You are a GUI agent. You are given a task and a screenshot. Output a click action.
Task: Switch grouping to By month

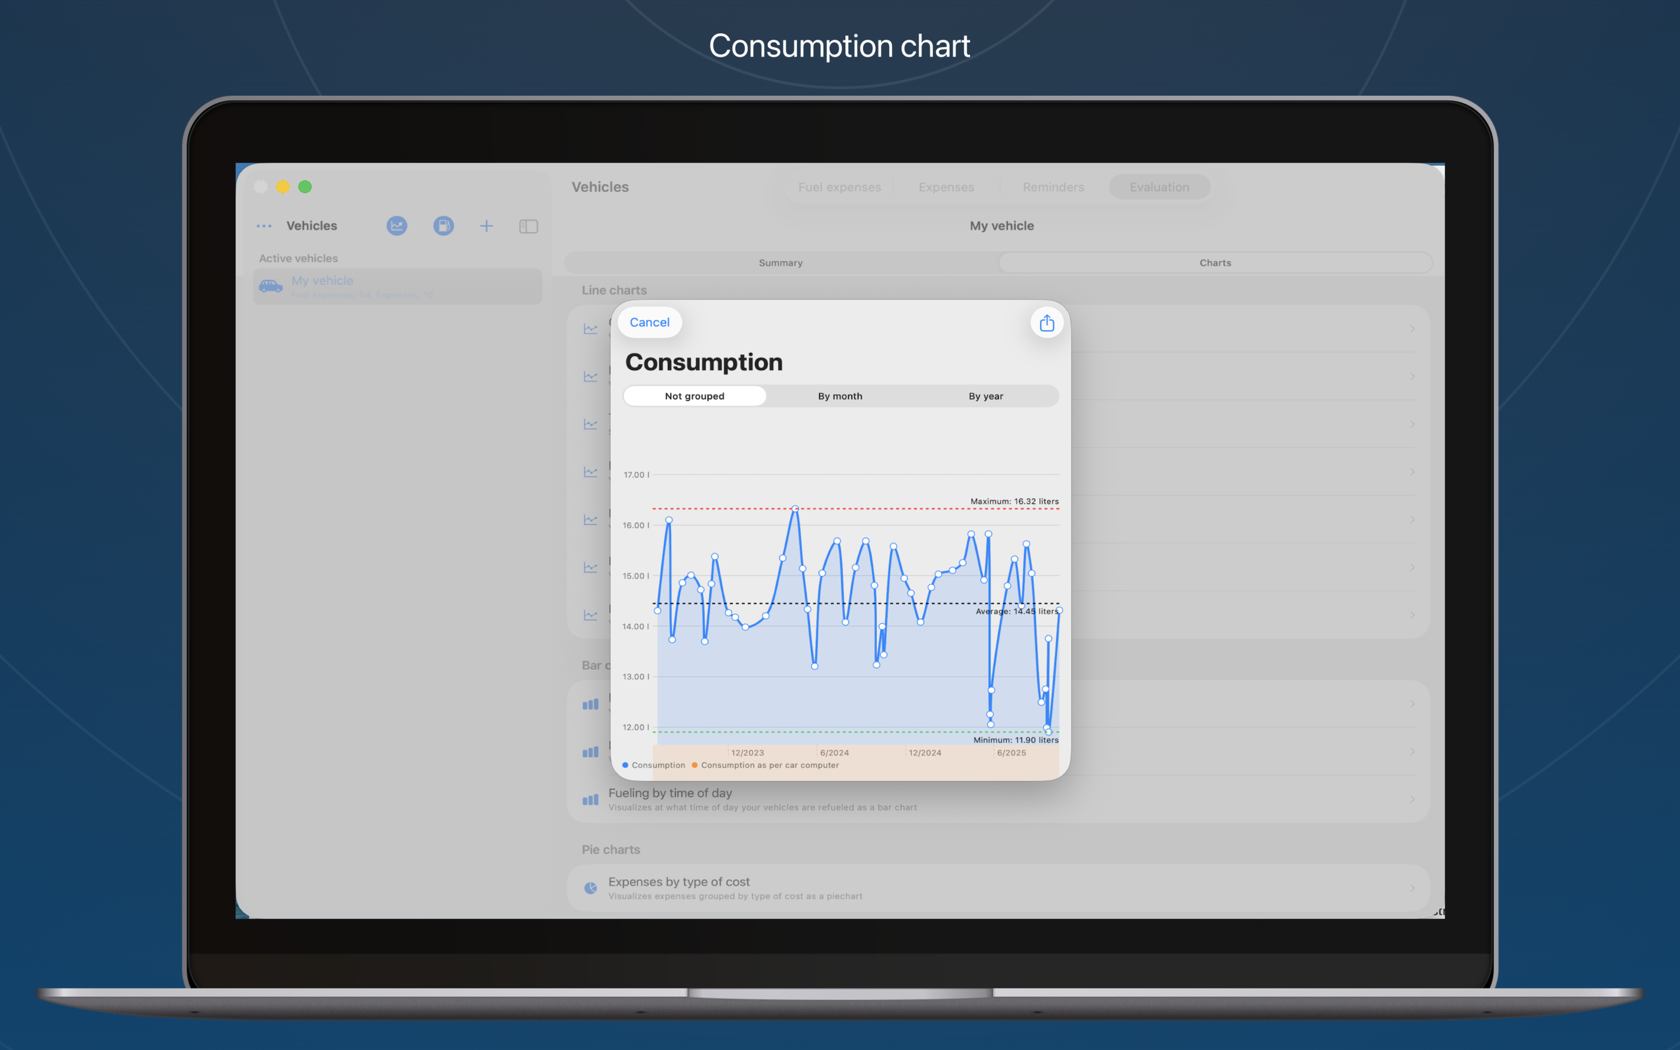[840, 396]
